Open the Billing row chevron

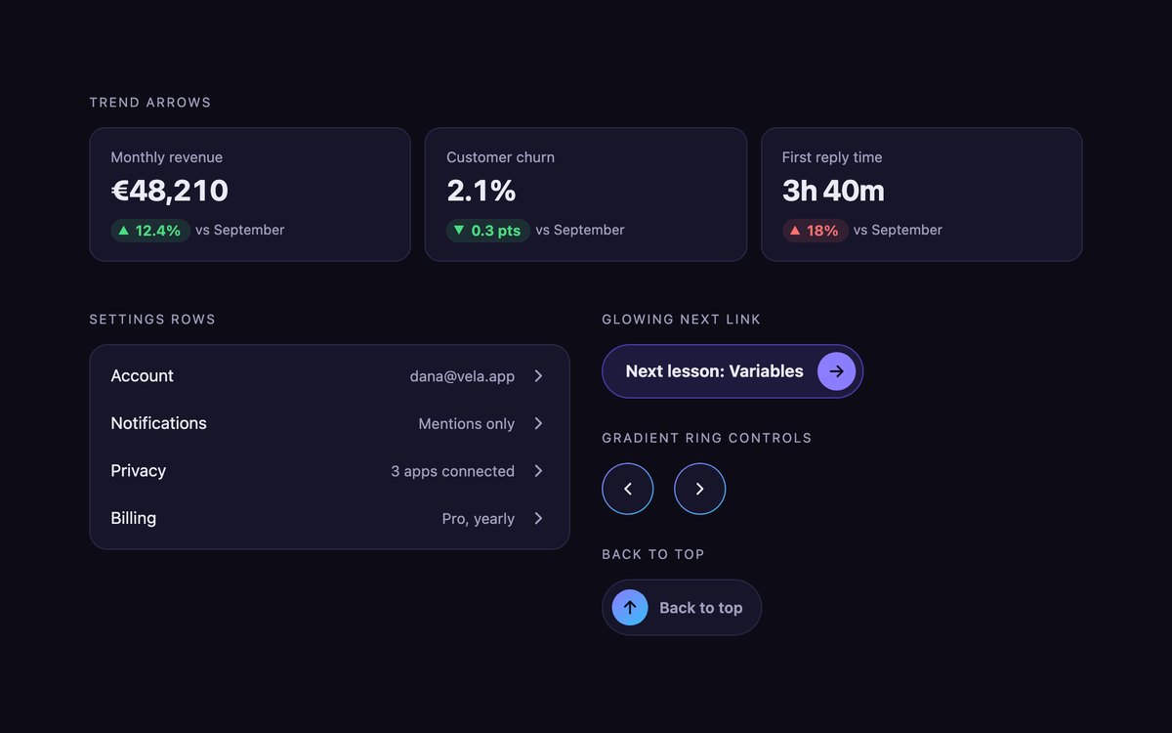click(x=538, y=518)
